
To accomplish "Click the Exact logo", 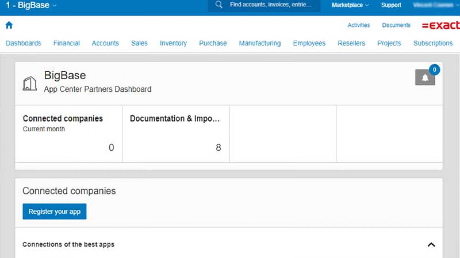I will coord(441,25).
